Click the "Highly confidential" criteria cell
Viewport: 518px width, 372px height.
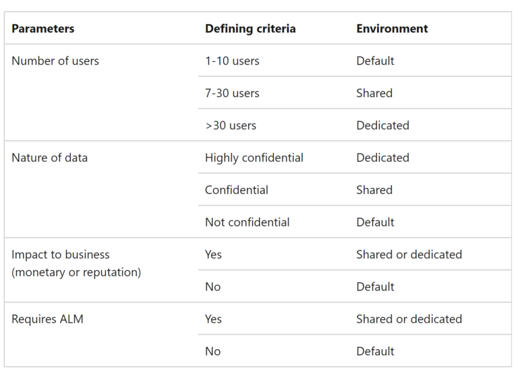(254, 158)
